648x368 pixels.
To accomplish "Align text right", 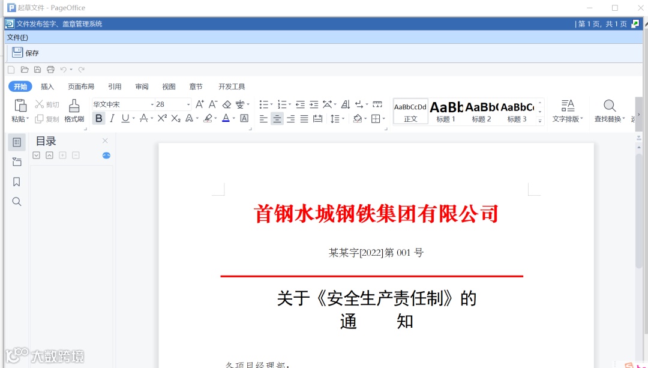I will [290, 119].
